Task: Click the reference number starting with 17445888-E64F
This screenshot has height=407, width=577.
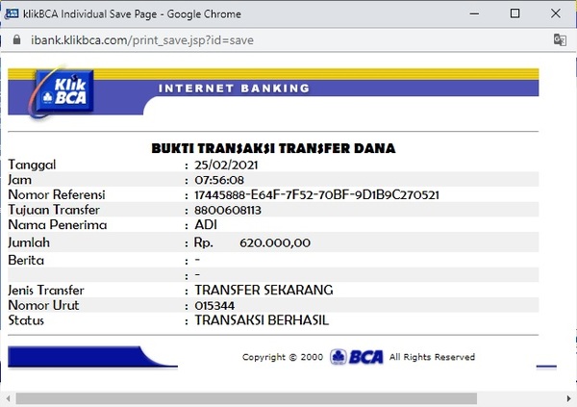Action: [316, 195]
